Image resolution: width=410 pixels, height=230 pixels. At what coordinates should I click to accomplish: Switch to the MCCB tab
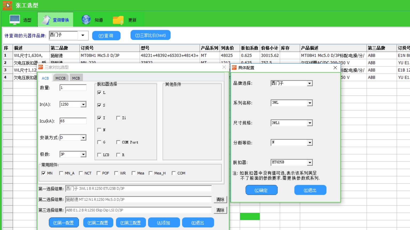[60, 78]
